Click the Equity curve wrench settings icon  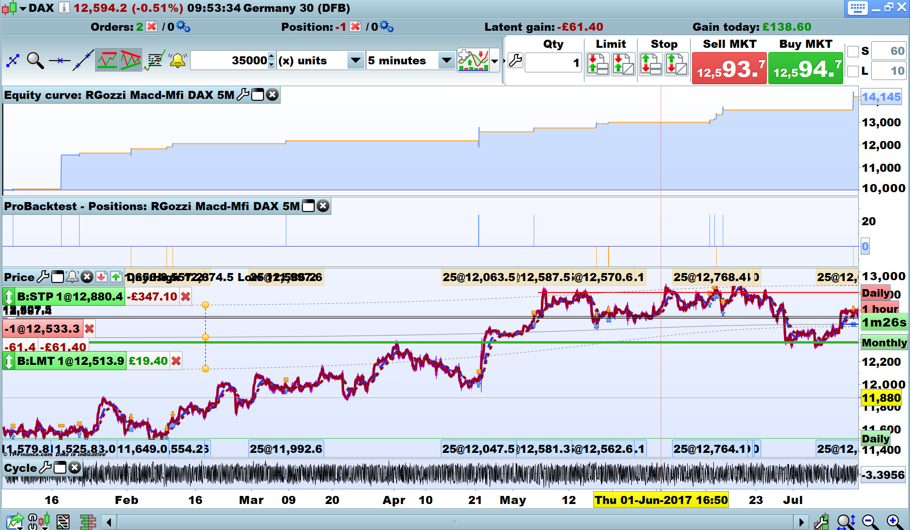pos(243,95)
